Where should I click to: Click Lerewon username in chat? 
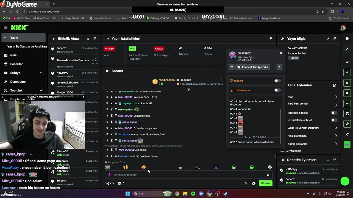[124, 156]
